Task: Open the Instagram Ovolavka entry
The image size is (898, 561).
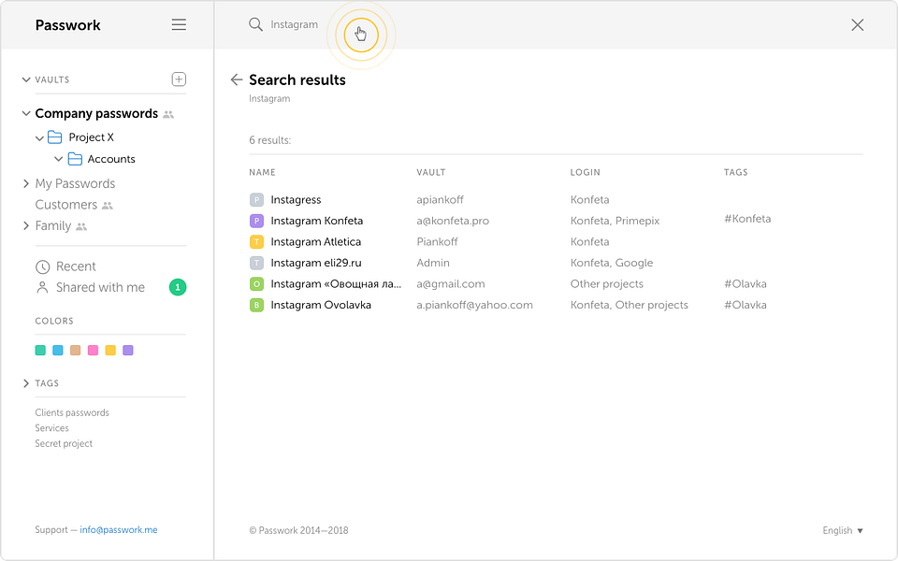Action: click(321, 305)
